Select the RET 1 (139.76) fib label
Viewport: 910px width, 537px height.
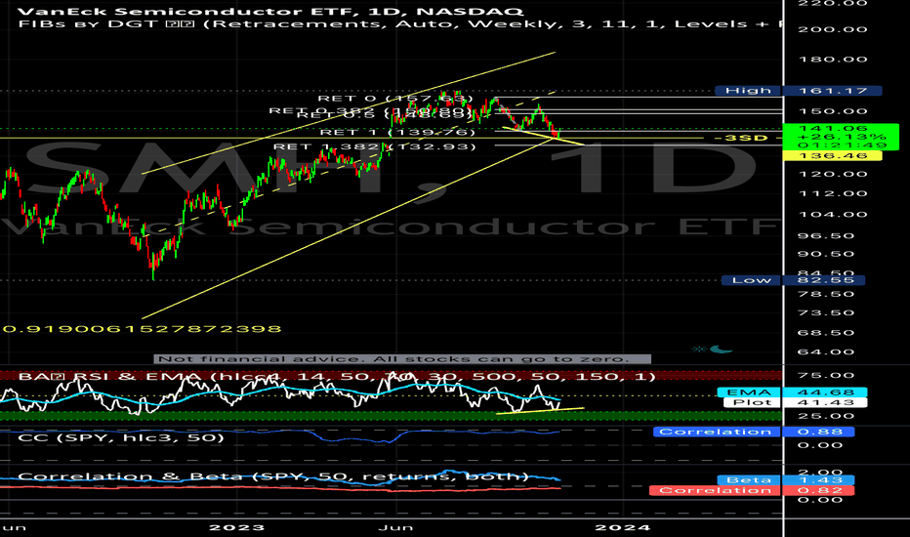click(x=397, y=133)
